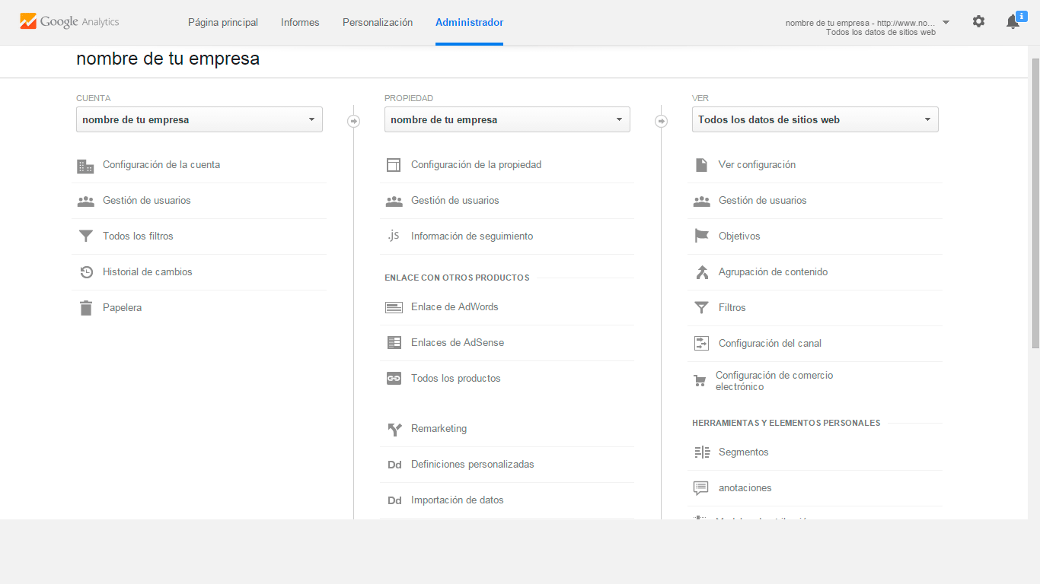Screen dimensions: 1040x584
Task: Click the Objetivos flag icon
Action: pos(701,236)
